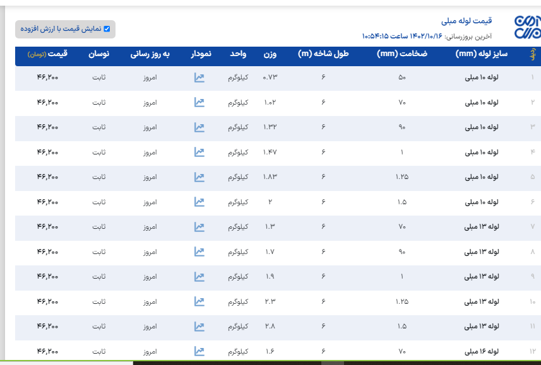Open 'لوله 16 مبلی' link in row 12

pyautogui.click(x=482, y=351)
